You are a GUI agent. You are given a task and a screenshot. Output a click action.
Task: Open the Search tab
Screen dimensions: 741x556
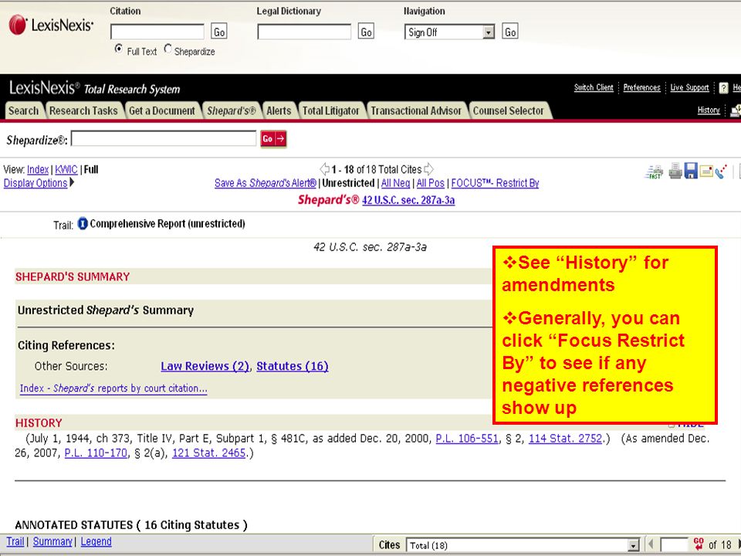(24, 110)
